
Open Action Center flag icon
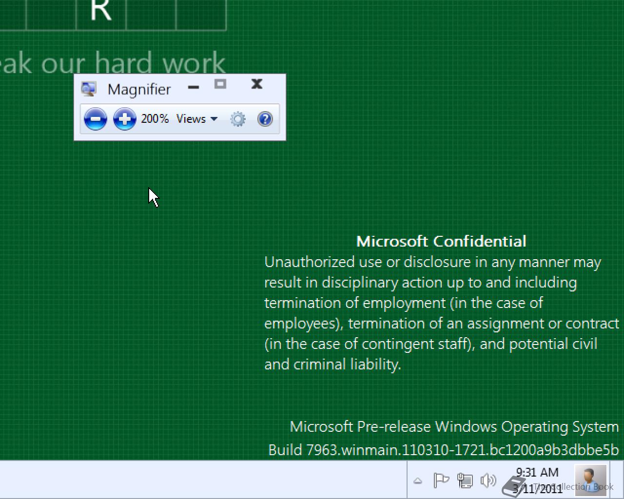(x=441, y=480)
